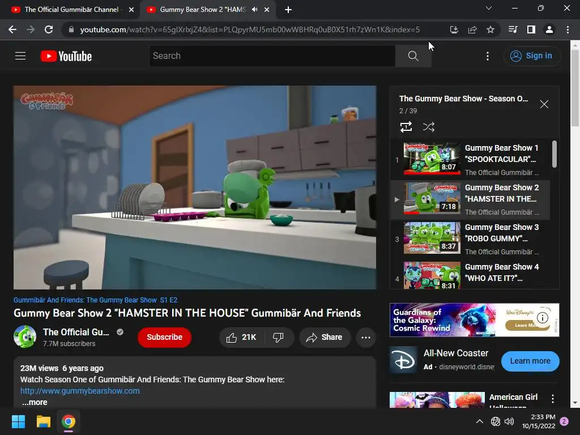Image resolution: width=580 pixels, height=435 pixels.
Task: Open media controls icon in Chrome toolbar
Action: click(513, 29)
